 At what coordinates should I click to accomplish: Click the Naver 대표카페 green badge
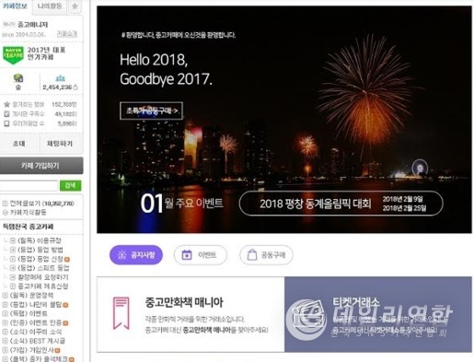click(x=13, y=55)
